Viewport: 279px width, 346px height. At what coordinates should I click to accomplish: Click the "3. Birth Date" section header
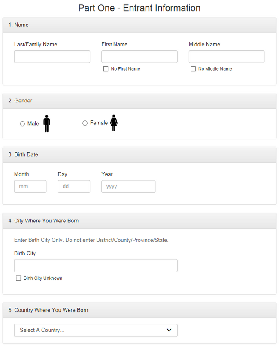(x=26, y=154)
